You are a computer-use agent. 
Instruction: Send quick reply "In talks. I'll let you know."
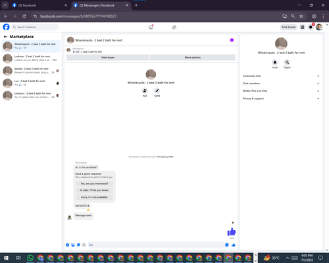pos(94,190)
